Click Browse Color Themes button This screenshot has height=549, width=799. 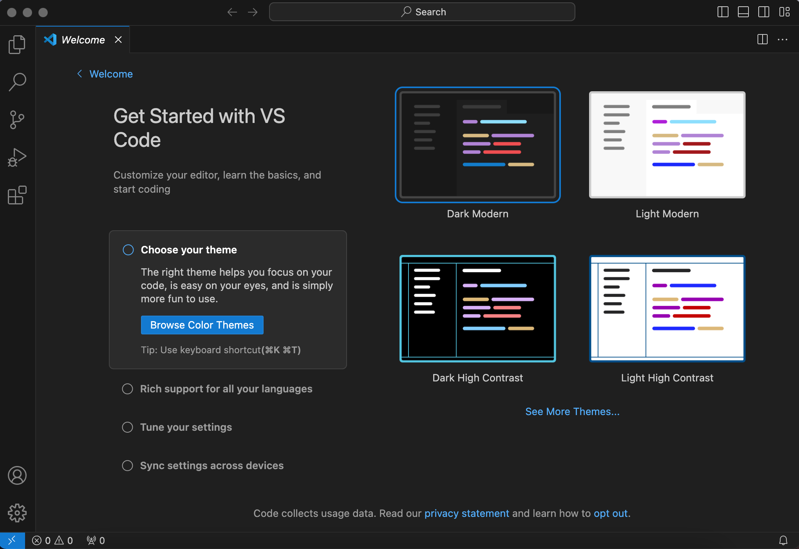pos(202,325)
